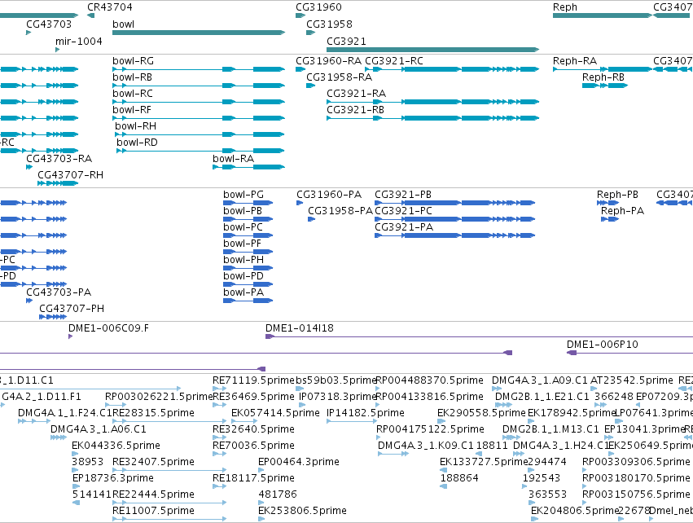The width and height of the screenshot is (693, 523).
Task: Click EST RE28315.5prime label
Action: pyautogui.click(x=153, y=413)
